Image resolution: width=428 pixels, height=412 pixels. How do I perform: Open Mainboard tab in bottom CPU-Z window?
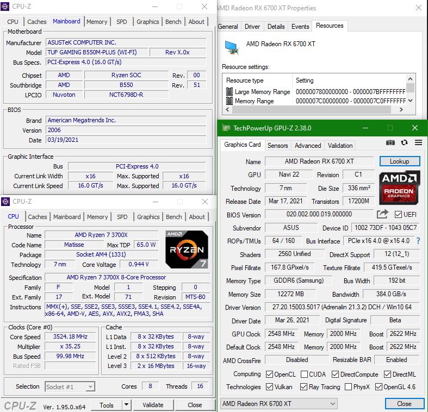coord(67,217)
